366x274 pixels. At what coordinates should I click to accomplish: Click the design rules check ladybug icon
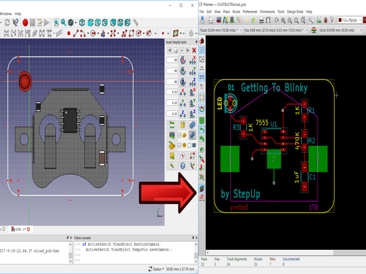[325, 20]
